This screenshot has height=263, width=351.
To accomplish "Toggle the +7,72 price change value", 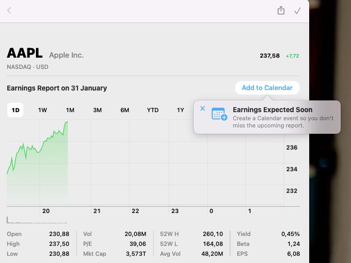I will coord(293,56).
